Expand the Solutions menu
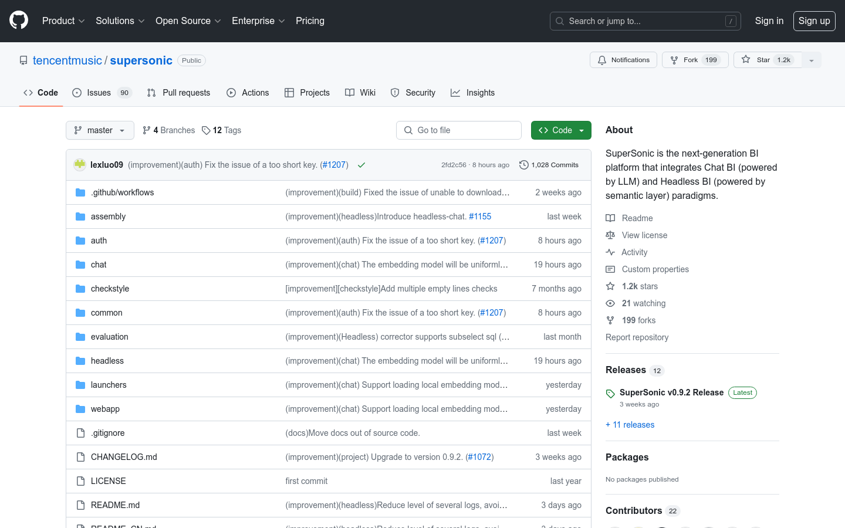845x528 pixels. click(x=120, y=21)
